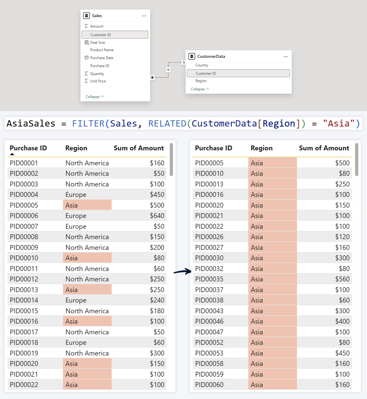Click the right table vertical scrollbar
Image resolution: width=367 pixels, height=399 pixels.
[357, 160]
